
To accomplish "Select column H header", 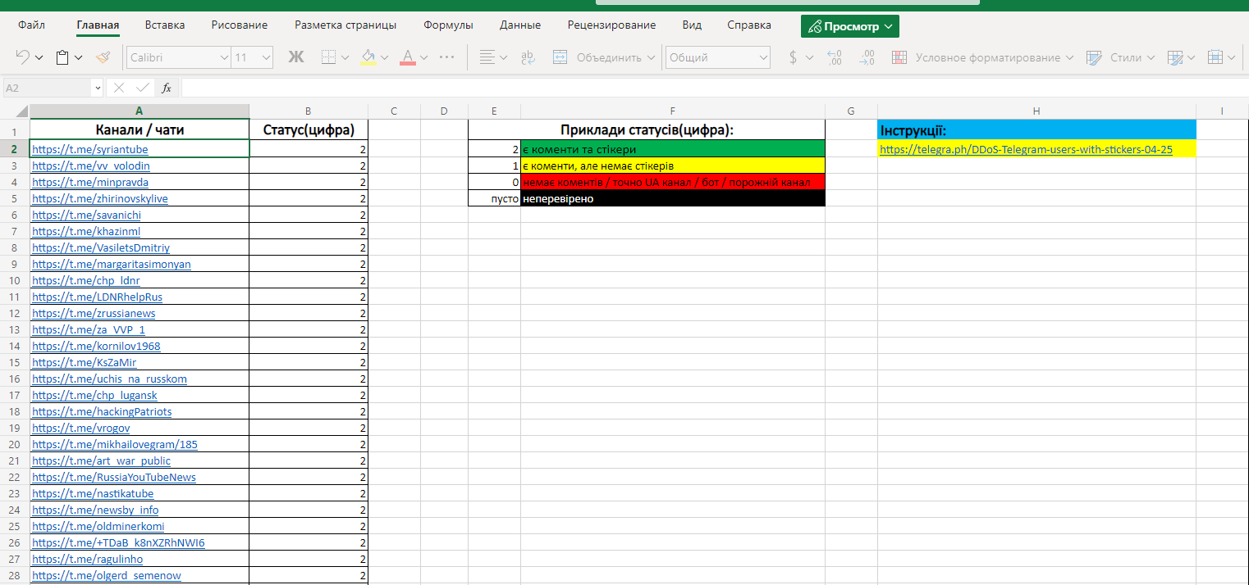I will (x=1036, y=111).
